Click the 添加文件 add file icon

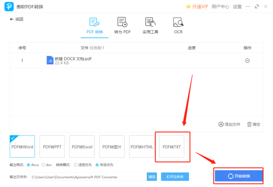(221, 124)
